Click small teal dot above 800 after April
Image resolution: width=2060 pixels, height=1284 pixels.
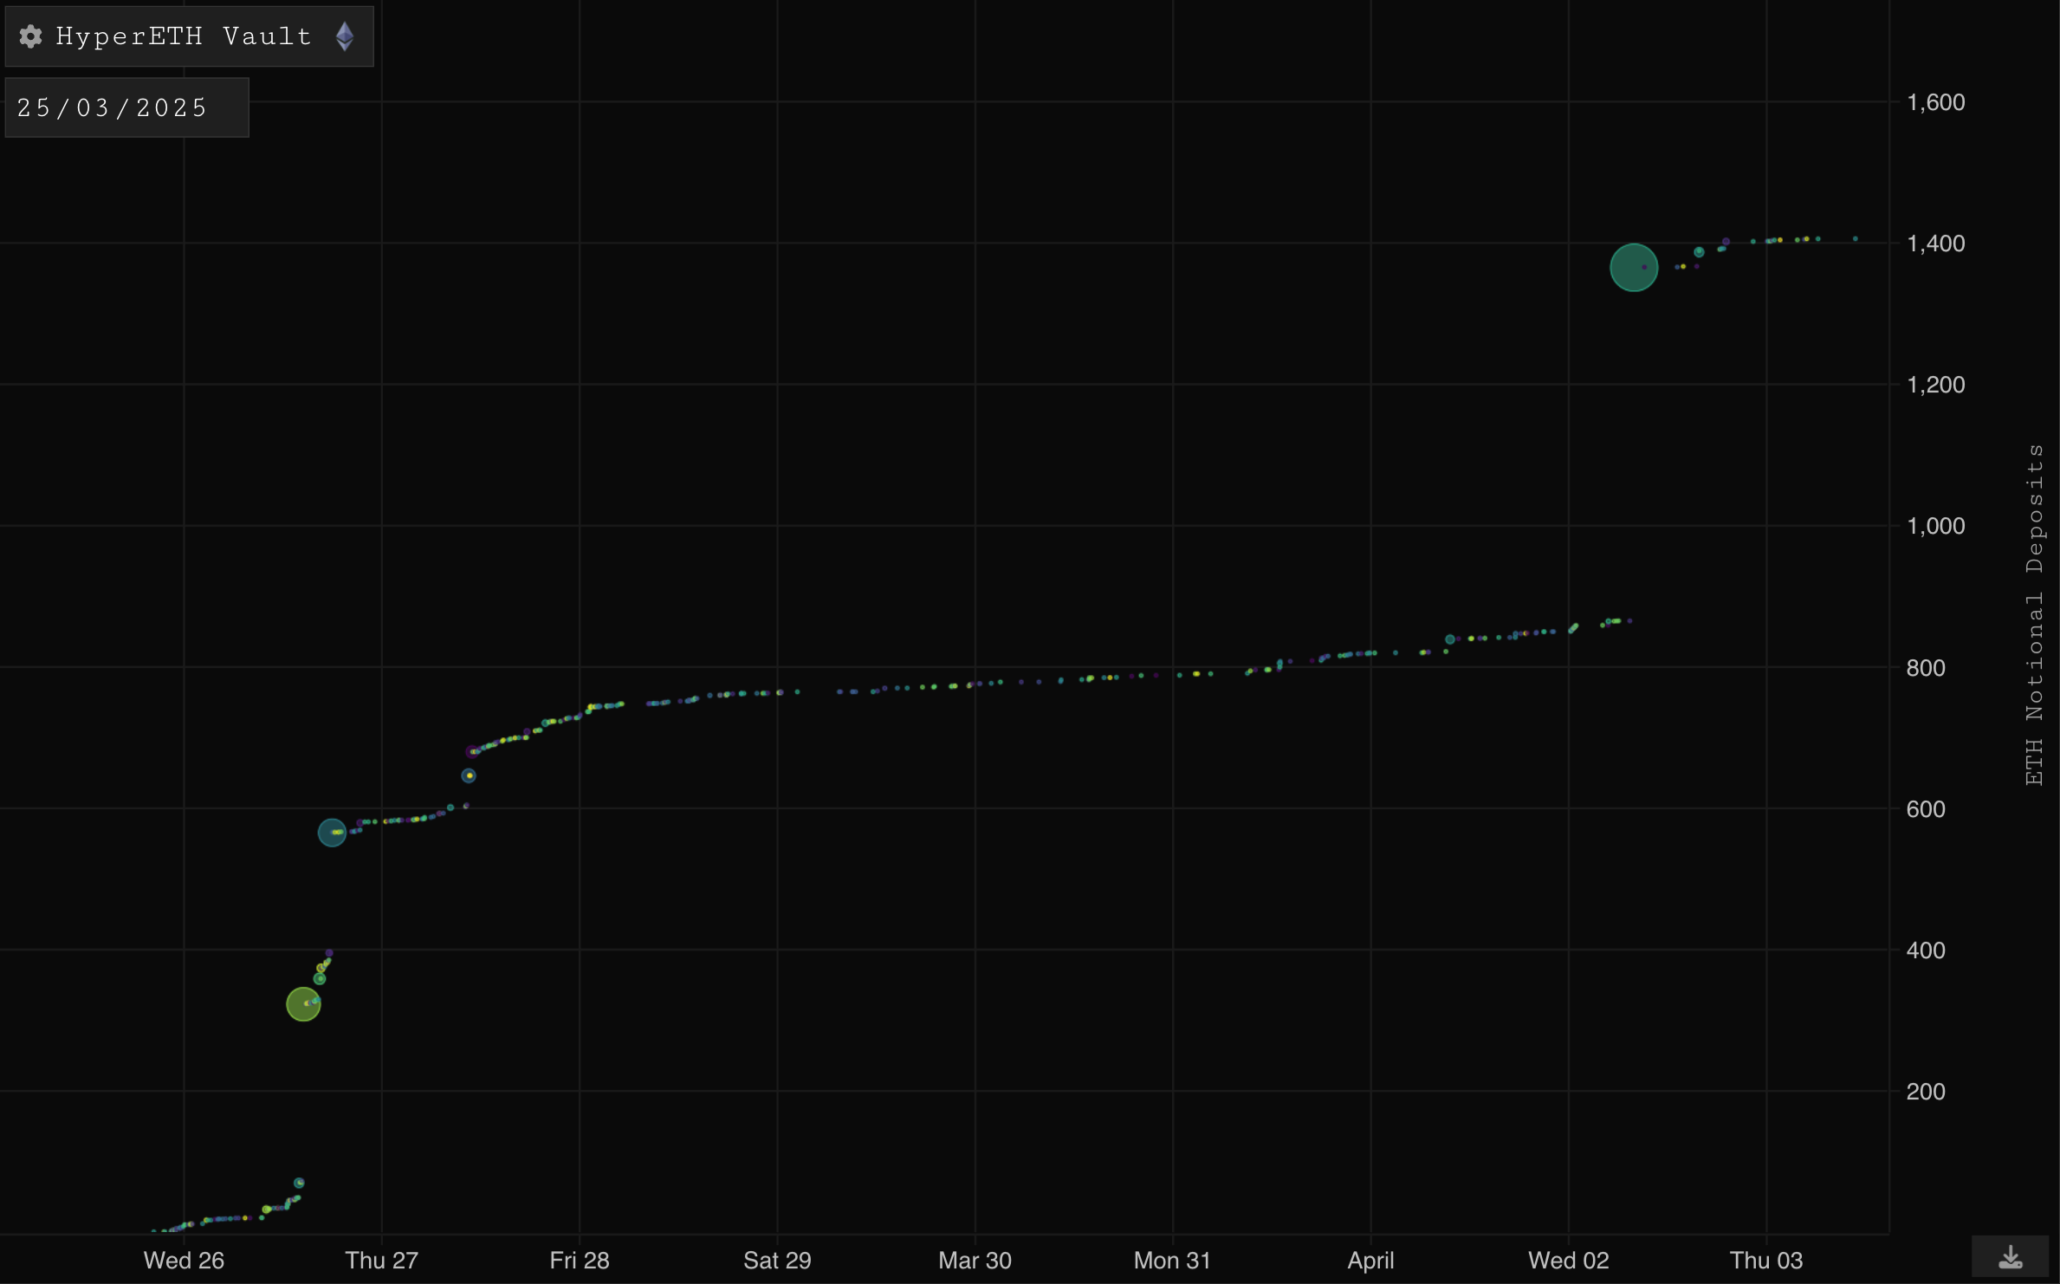[x=1450, y=639]
